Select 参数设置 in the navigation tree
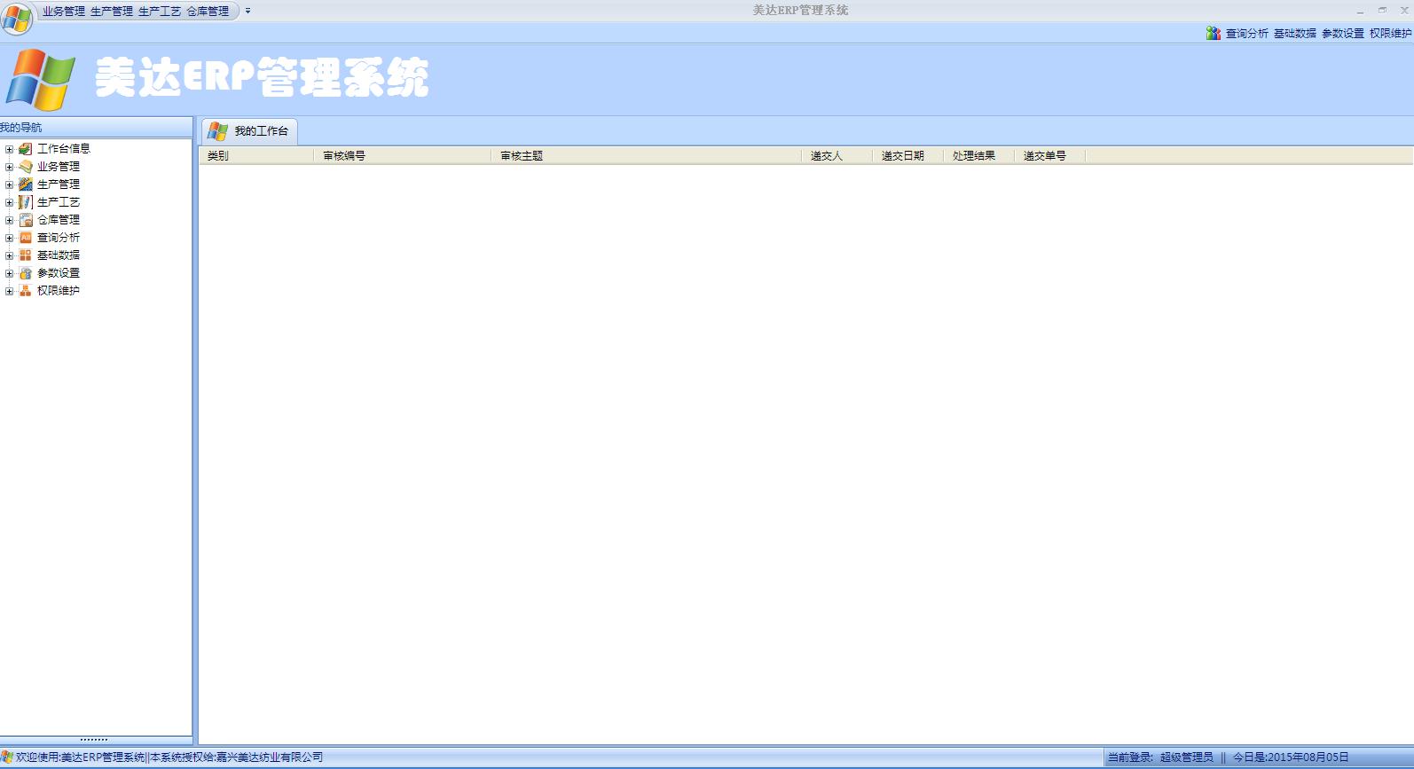 point(59,273)
